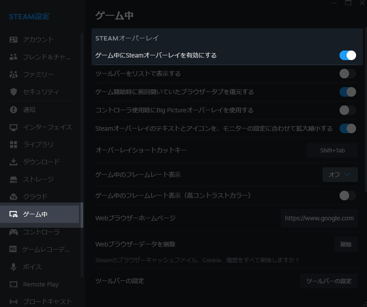
Task: Open the Remote Play settings tab
Action: 41,284
